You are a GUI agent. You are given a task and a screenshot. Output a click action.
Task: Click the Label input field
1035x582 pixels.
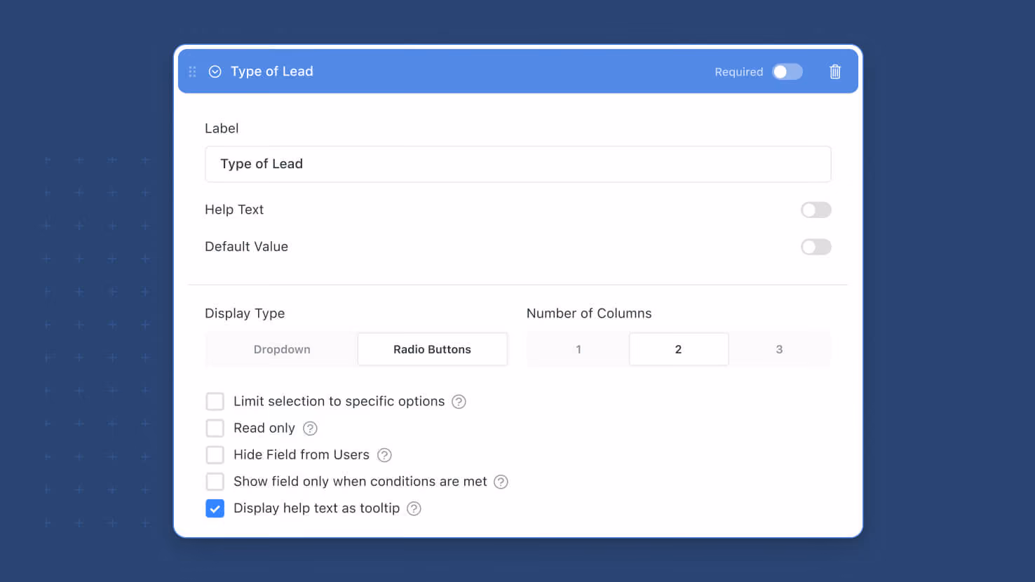(518, 164)
